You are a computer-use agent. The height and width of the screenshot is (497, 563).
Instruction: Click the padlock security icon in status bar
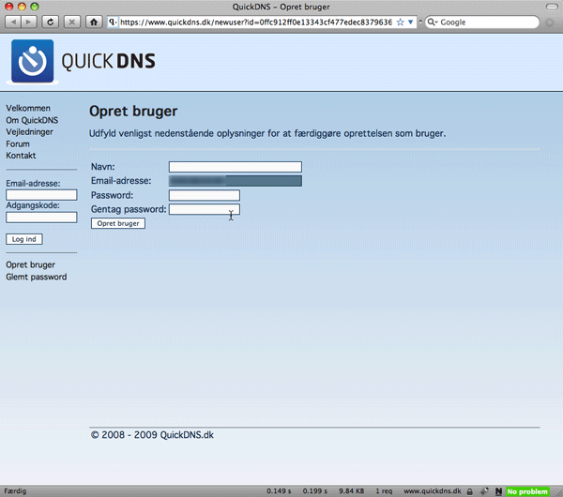tap(470, 491)
